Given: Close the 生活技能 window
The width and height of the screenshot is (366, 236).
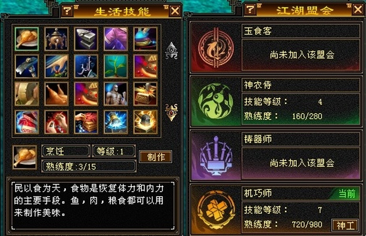Looking at the screenshot, I should 175,11.
